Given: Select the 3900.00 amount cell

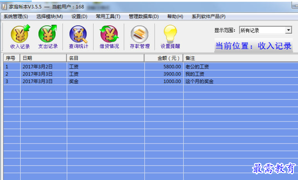Looking at the screenshot, I should pos(164,74).
